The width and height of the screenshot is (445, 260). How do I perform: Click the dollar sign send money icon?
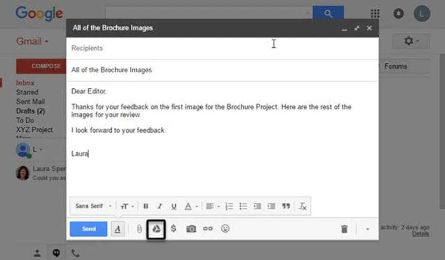174,229
